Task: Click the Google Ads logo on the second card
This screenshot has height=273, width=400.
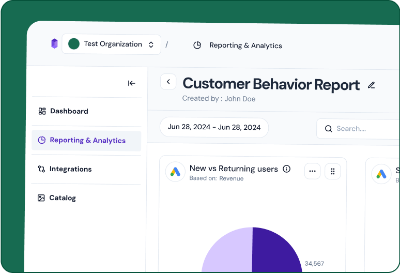Action: coord(381,174)
